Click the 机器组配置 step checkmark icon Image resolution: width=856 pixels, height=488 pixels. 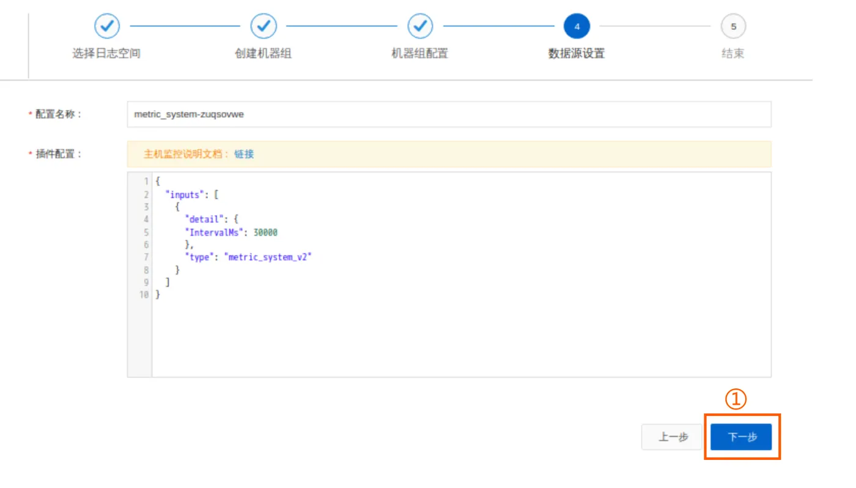pos(420,26)
